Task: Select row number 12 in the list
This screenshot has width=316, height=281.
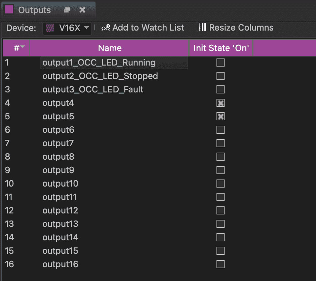Action: click(9, 210)
